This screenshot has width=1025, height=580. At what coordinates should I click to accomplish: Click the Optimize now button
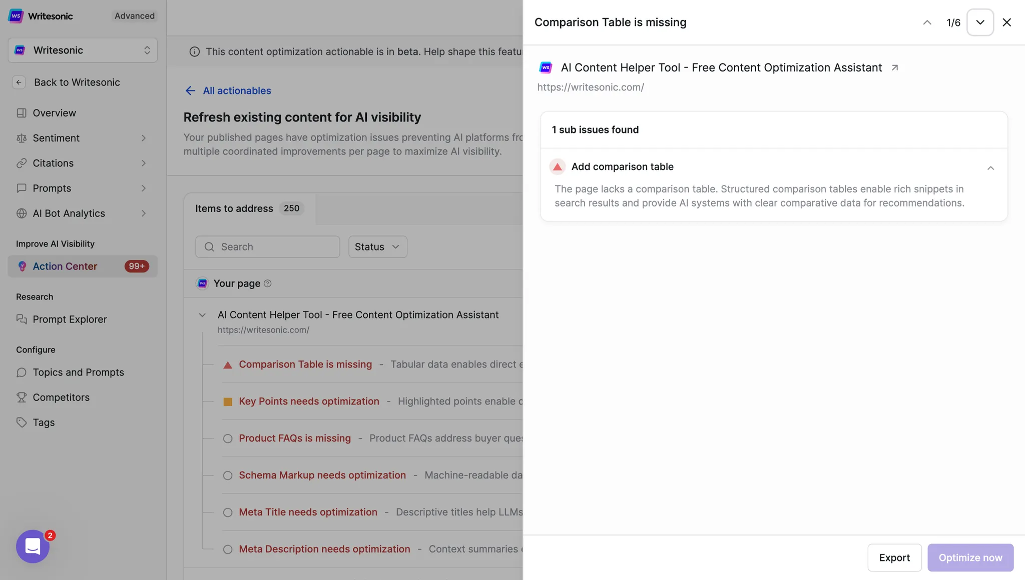(970, 557)
